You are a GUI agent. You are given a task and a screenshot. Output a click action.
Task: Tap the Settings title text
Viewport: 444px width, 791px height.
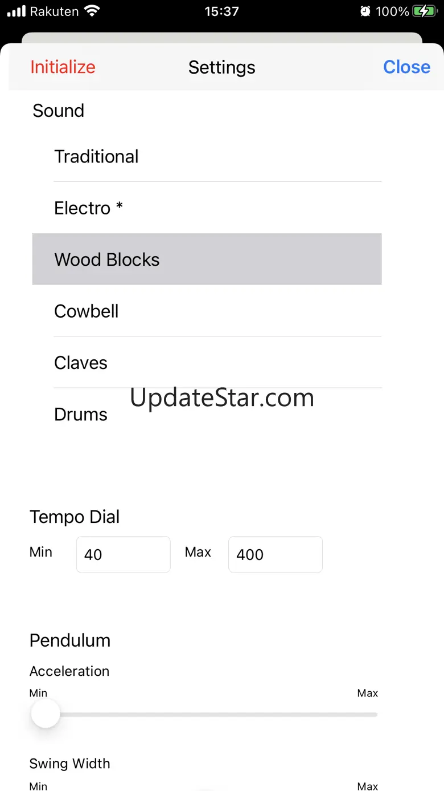(x=221, y=67)
